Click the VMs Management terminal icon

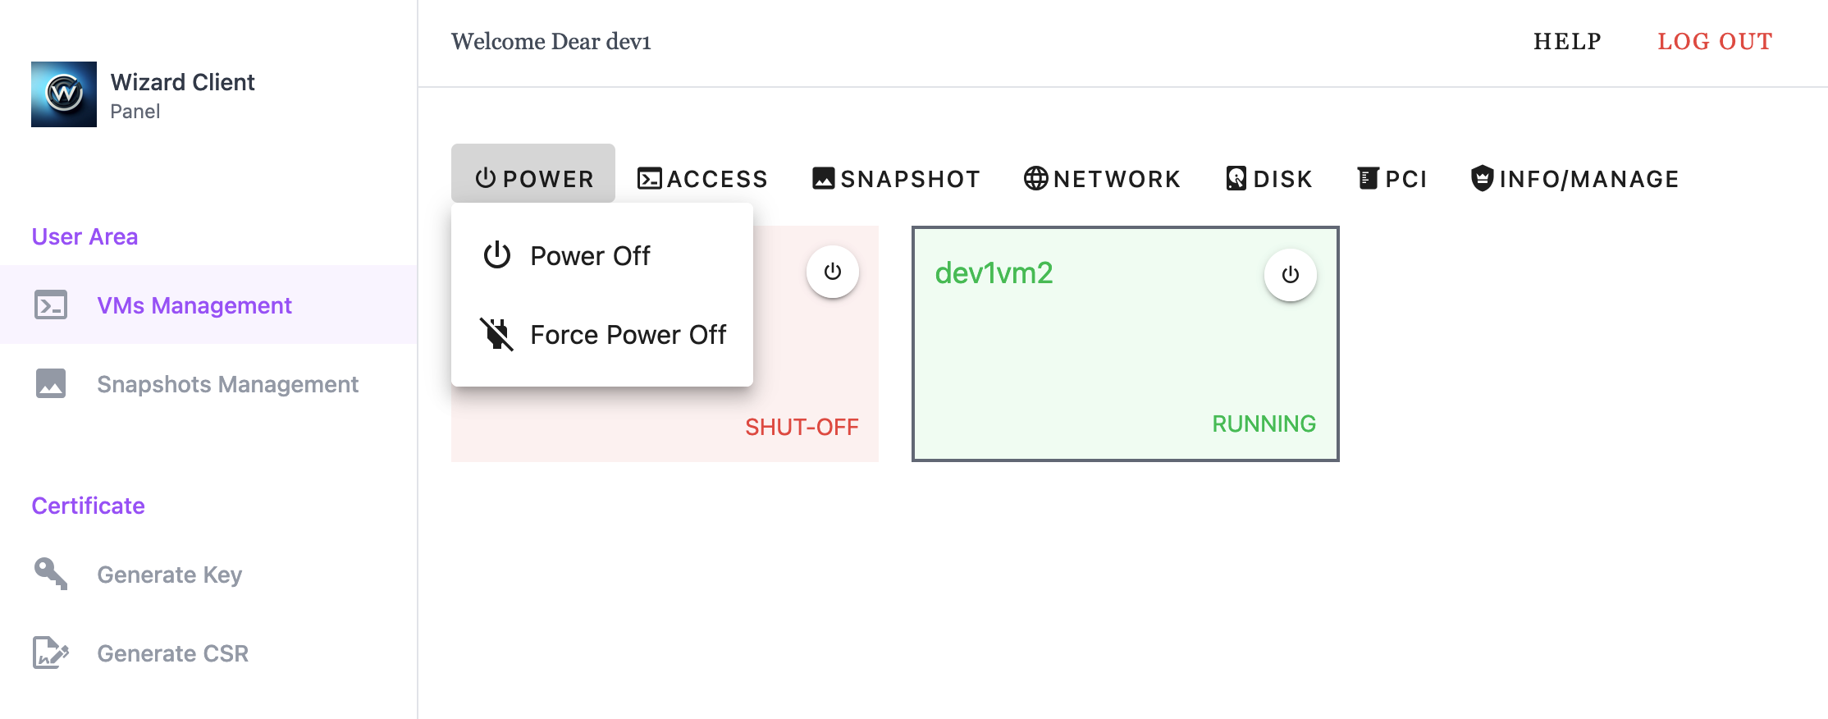51,305
